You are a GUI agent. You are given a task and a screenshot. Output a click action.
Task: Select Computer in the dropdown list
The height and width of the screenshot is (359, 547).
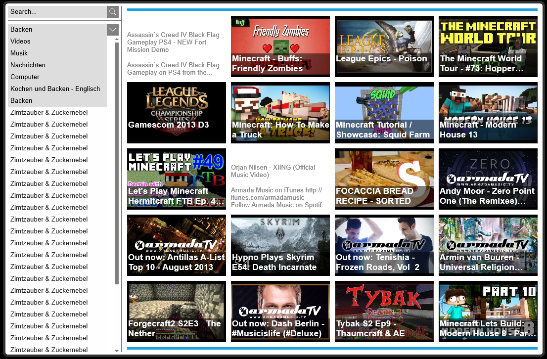pos(57,77)
